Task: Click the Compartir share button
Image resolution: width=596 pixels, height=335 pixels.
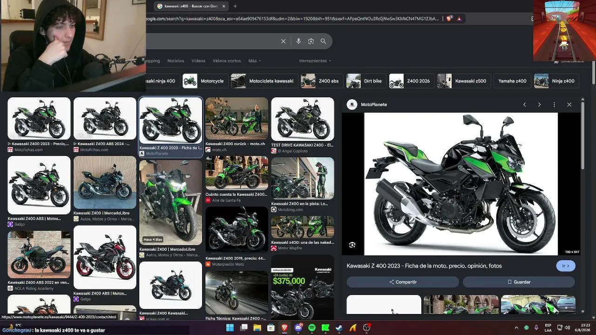Action: (x=403, y=282)
